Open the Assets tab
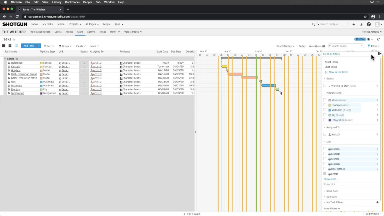Screen dimensions: 384x216 point(69,32)
